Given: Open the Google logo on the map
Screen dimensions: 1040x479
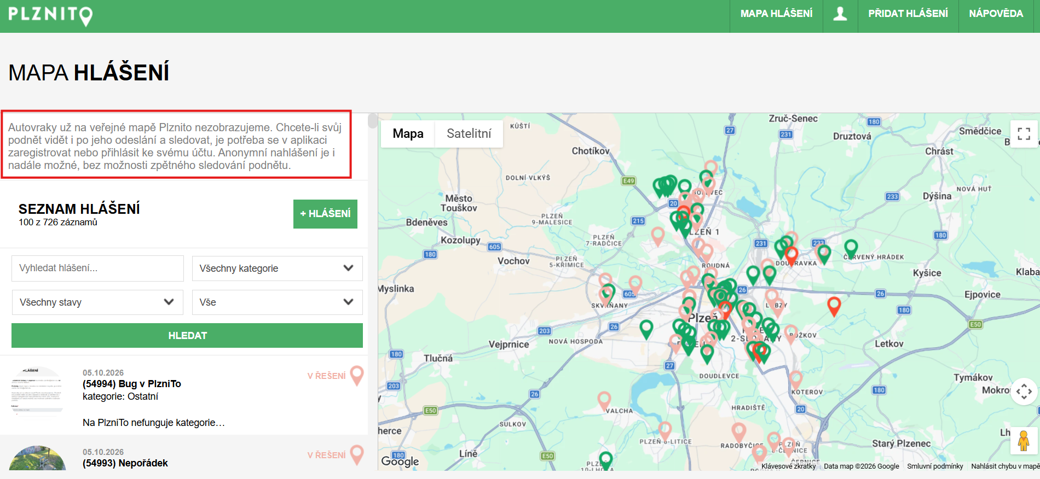Looking at the screenshot, I should pos(400,461).
